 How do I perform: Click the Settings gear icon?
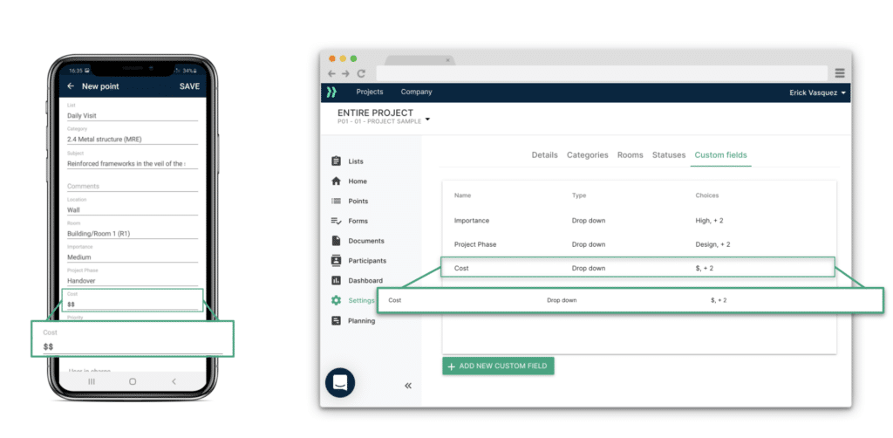[336, 301]
